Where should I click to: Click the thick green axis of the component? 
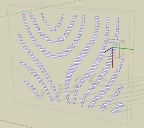point(123,48)
